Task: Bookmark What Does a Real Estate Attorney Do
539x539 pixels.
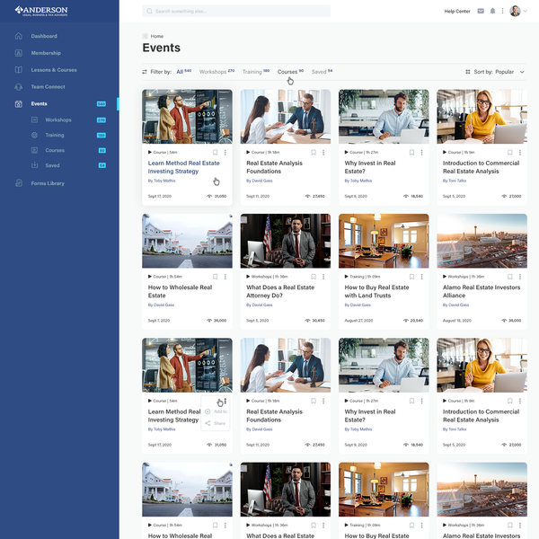Action: (313, 277)
